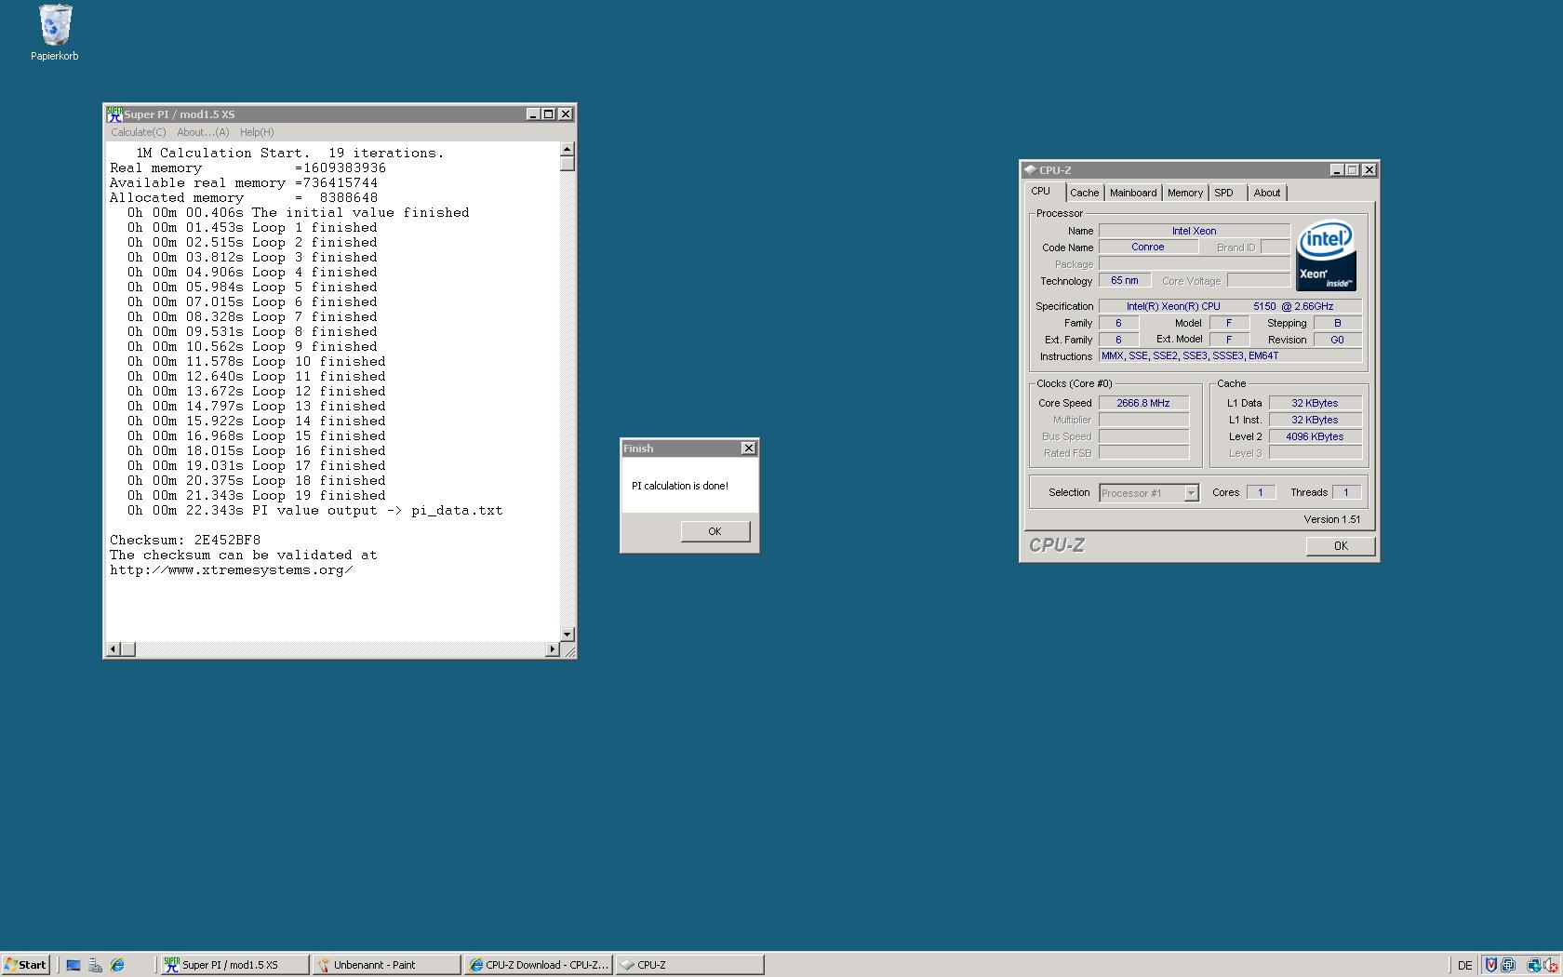Click the Level 2 4096 KBytes field
The width and height of the screenshot is (1563, 977).
1315,436
